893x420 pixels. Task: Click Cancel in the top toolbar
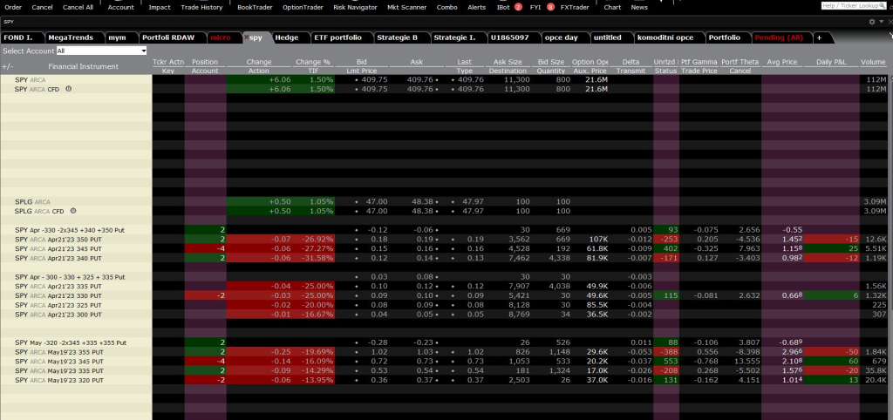[x=42, y=7]
